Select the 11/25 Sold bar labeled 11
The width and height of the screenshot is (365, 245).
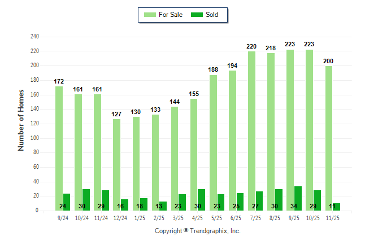click(337, 207)
